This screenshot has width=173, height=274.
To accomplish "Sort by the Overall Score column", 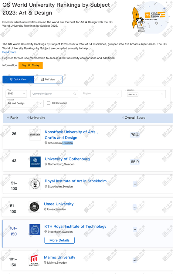I will tap(134, 118).
